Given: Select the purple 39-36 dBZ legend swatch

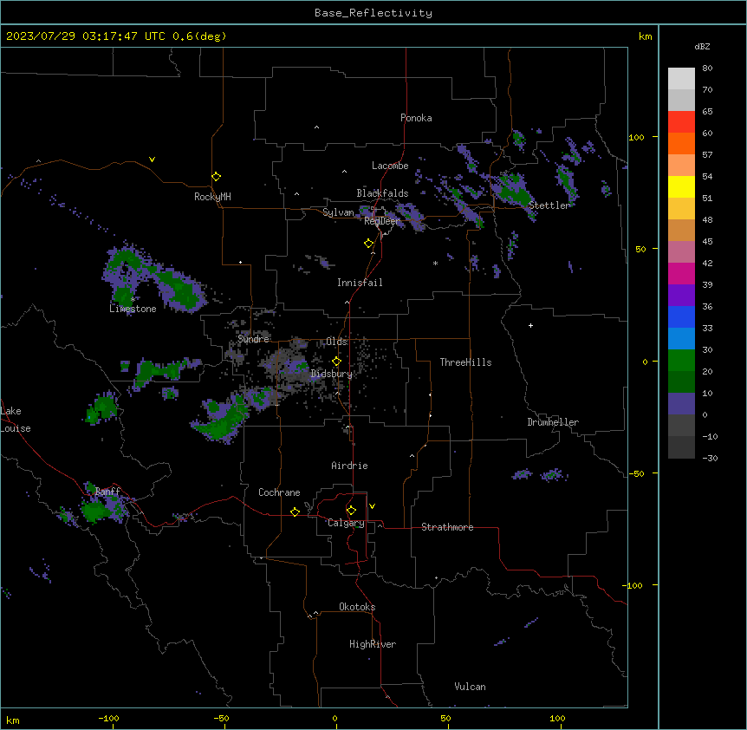Looking at the screenshot, I should coord(681,296).
